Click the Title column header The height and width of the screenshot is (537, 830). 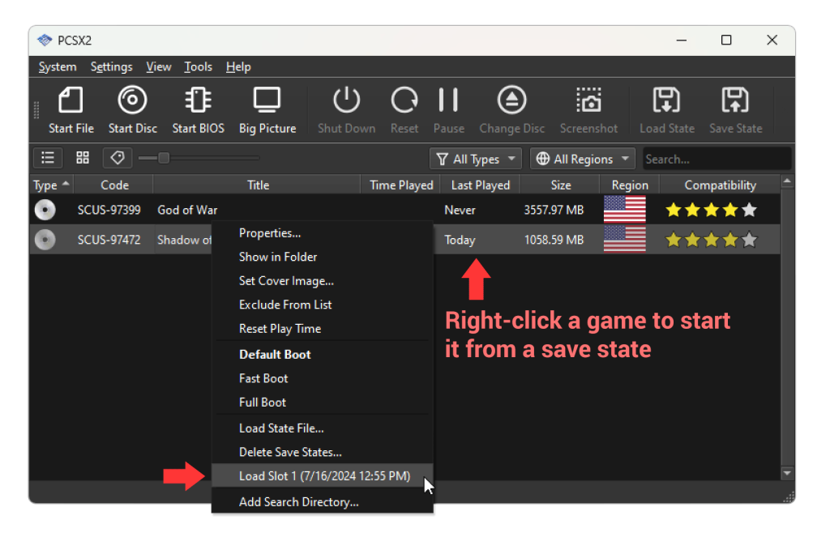pyautogui.click(x=258, y=185)
